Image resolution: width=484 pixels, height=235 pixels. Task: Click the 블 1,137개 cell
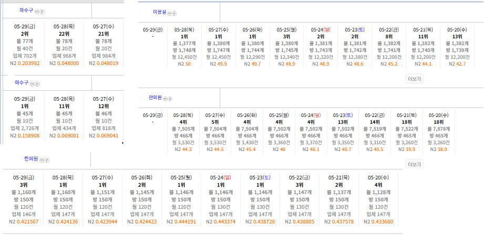point(339,192)
